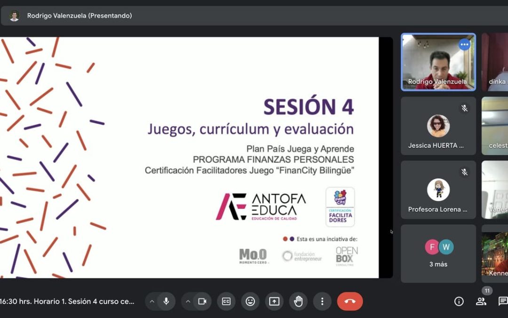This screenshot has height=318, width=508.
Task: Click the FinanCity Facilitadores badge logo
Action: click(340, 207)
